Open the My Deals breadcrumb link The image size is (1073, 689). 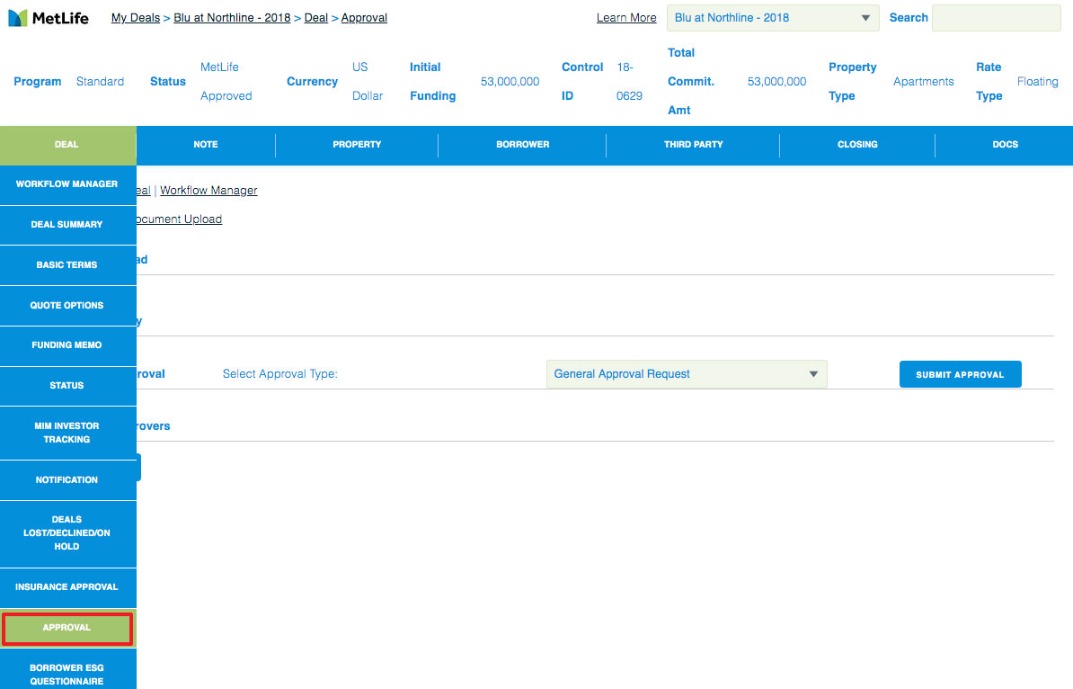pos(136,18)
